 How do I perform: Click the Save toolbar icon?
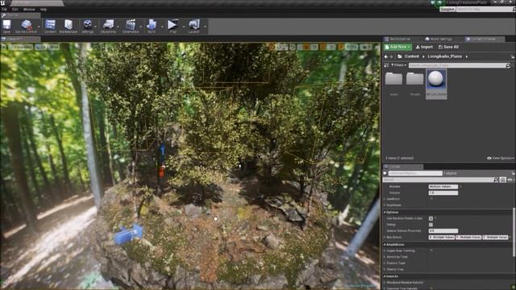coord(6,26)
